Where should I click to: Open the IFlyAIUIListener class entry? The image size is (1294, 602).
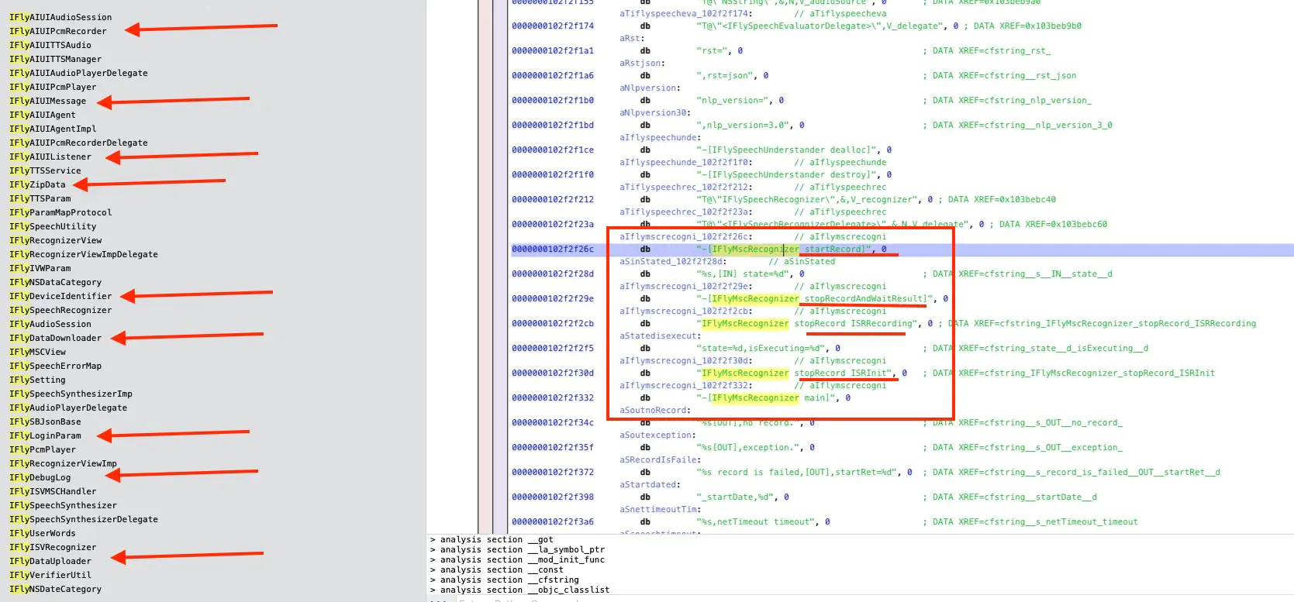(x=50, y=157)
